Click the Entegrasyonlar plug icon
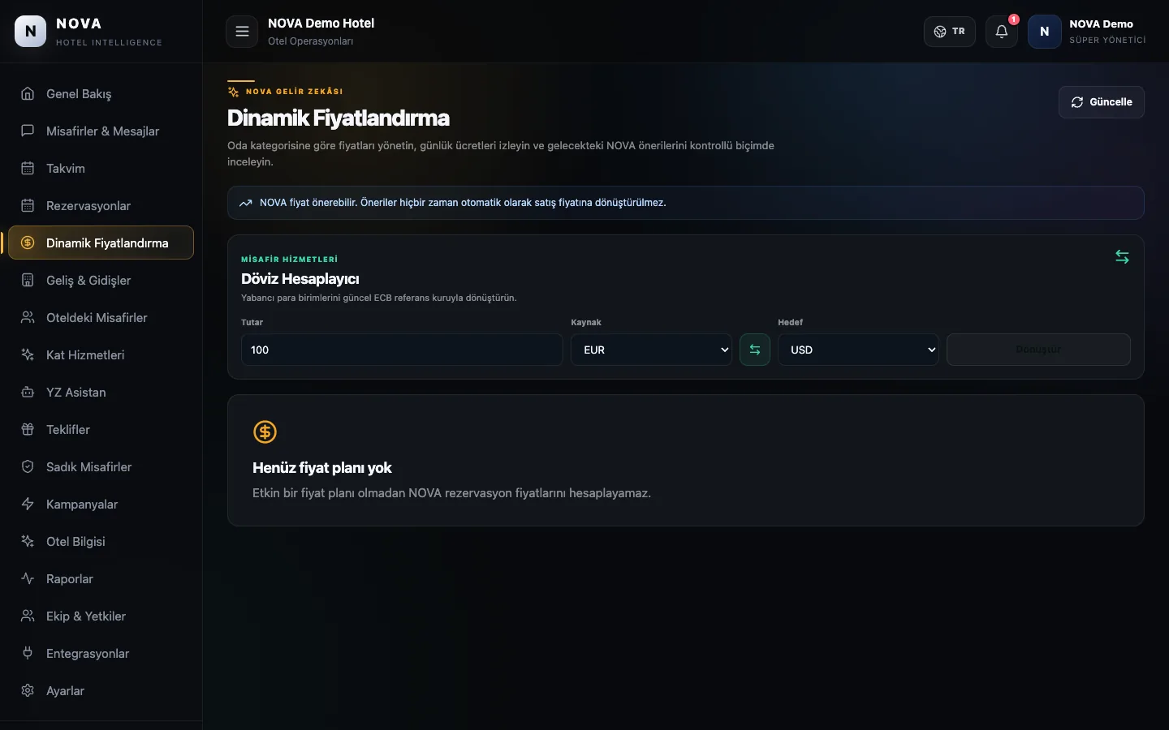 (28, 653)
